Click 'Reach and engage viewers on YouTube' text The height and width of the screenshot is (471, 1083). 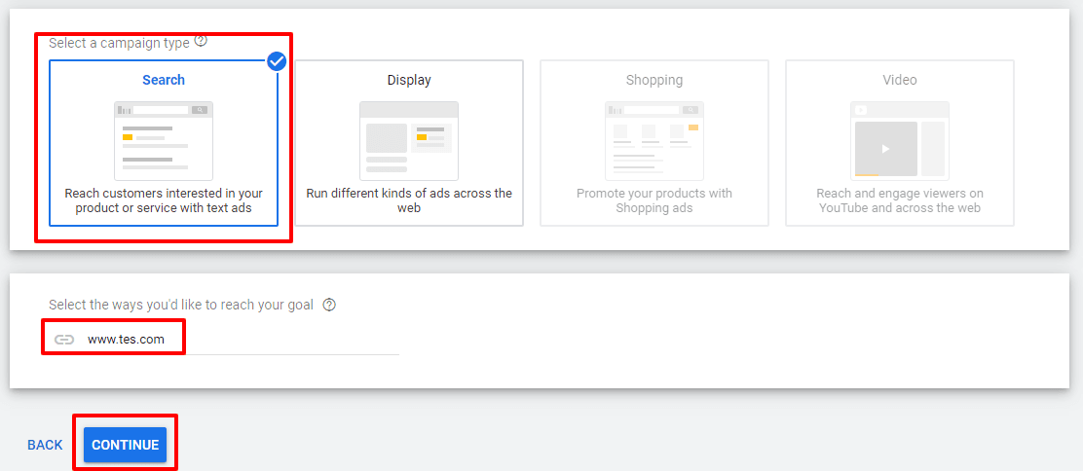click(x=900, y=200)
